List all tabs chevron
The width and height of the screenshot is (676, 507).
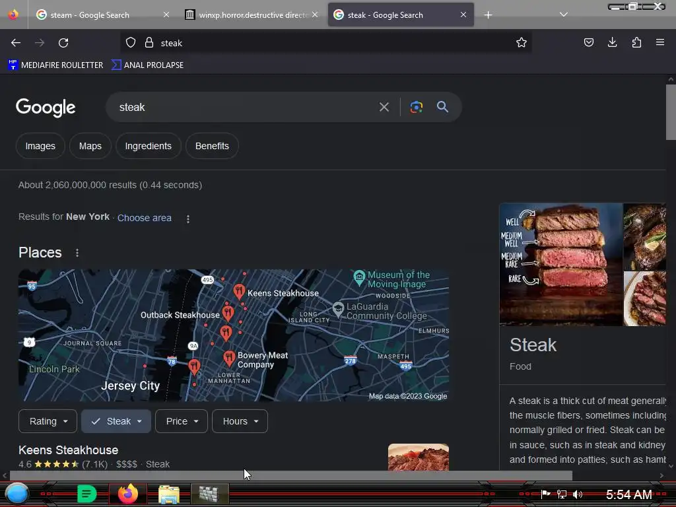(x=564, y=15)
